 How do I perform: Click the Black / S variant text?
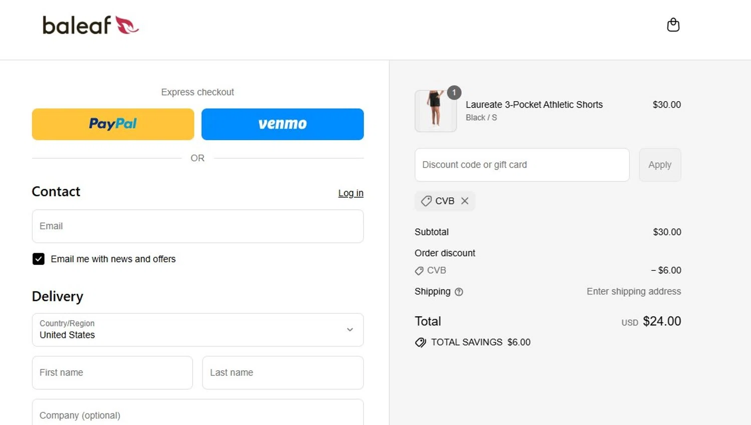481,118
